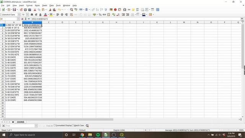Click the Insert Chart icon

point(115,10)
